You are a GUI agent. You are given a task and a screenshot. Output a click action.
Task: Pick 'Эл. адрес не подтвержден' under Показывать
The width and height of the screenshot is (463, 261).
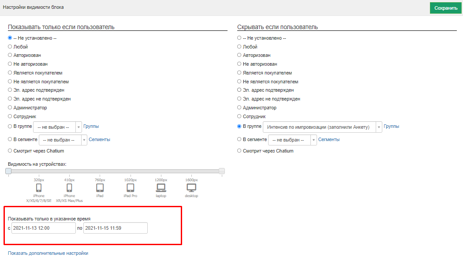(10, 99)
